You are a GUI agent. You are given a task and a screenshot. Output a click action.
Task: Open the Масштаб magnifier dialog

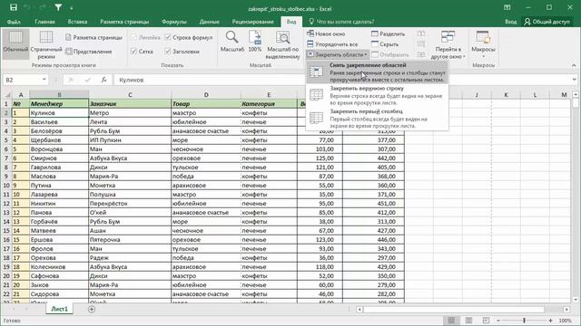pyautogui.click(x=232, y=41)
